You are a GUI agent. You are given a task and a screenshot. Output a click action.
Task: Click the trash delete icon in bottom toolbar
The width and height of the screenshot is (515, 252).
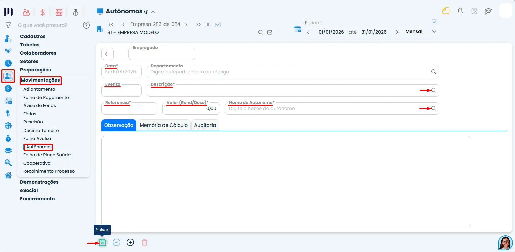144,242
